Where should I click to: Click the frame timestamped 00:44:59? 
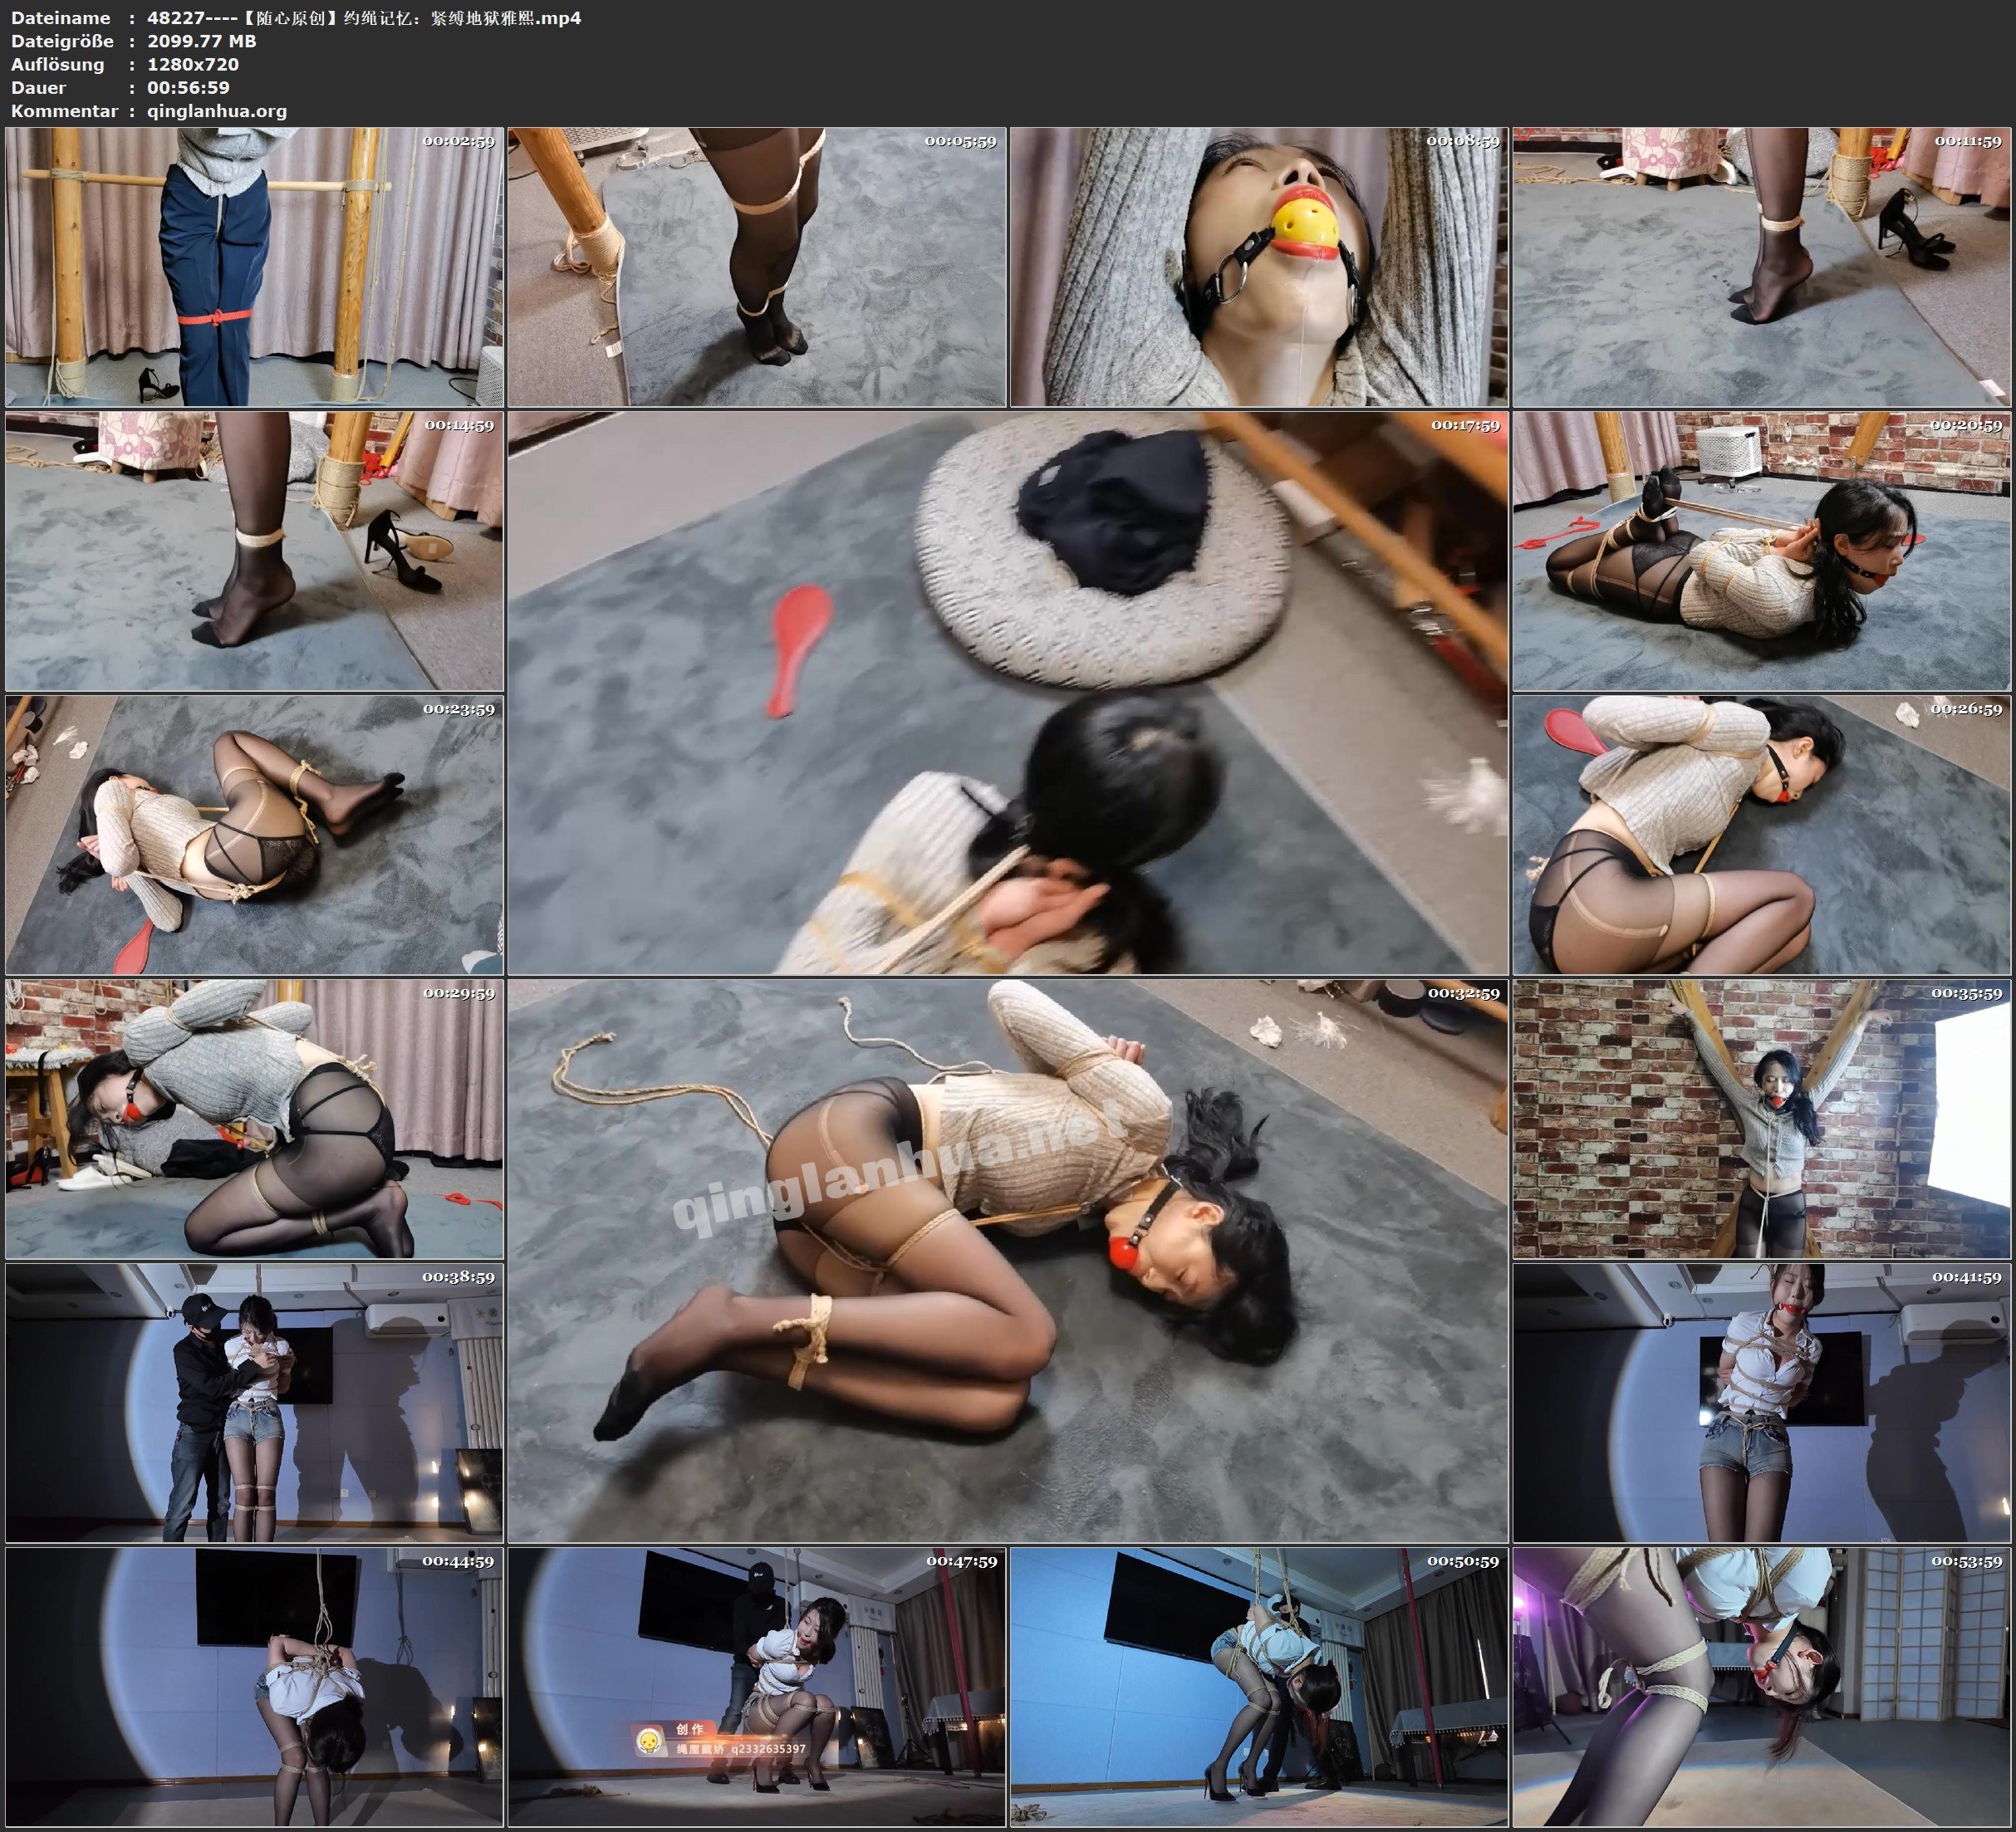(x=254, y=1686)
